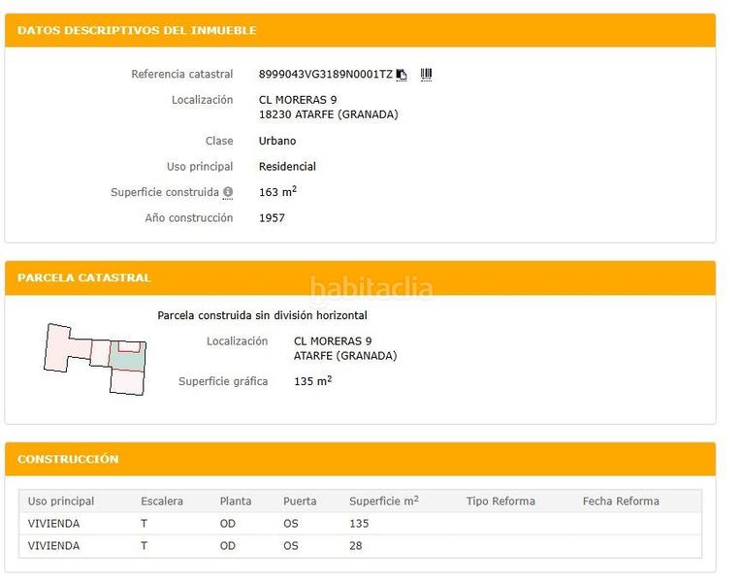
Task: Click the Planta column header
Action: pos(236,501)
